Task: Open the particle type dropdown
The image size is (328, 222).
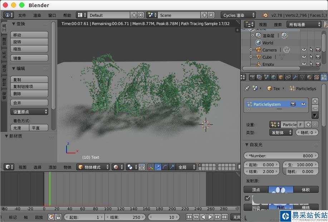Action: pos(281,133)
